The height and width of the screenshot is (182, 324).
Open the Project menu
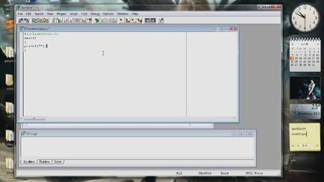click(x=61, y=14)
